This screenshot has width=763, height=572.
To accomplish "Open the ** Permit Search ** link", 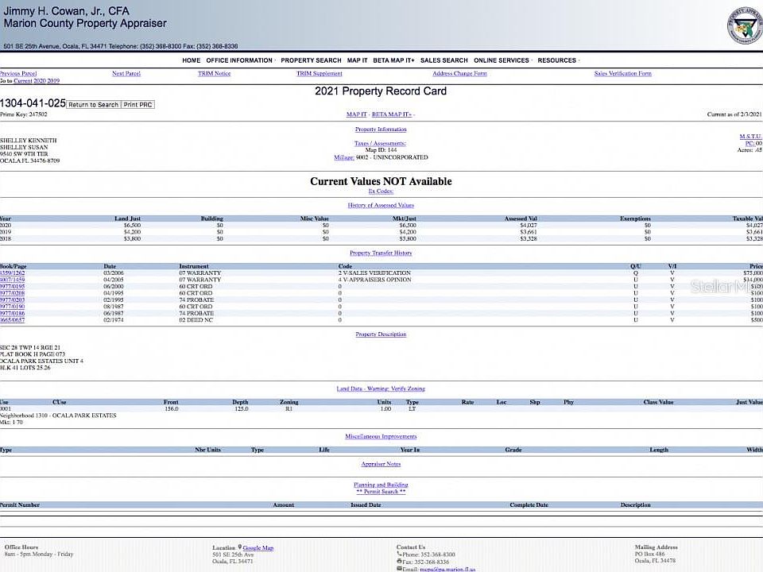I will click(381, 492).
